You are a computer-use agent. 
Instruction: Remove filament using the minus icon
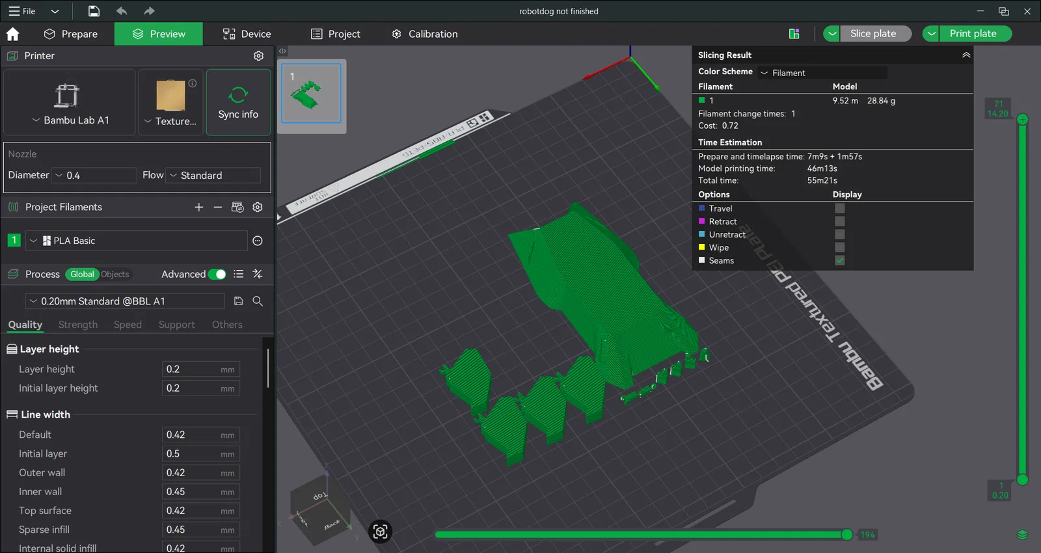218,207
